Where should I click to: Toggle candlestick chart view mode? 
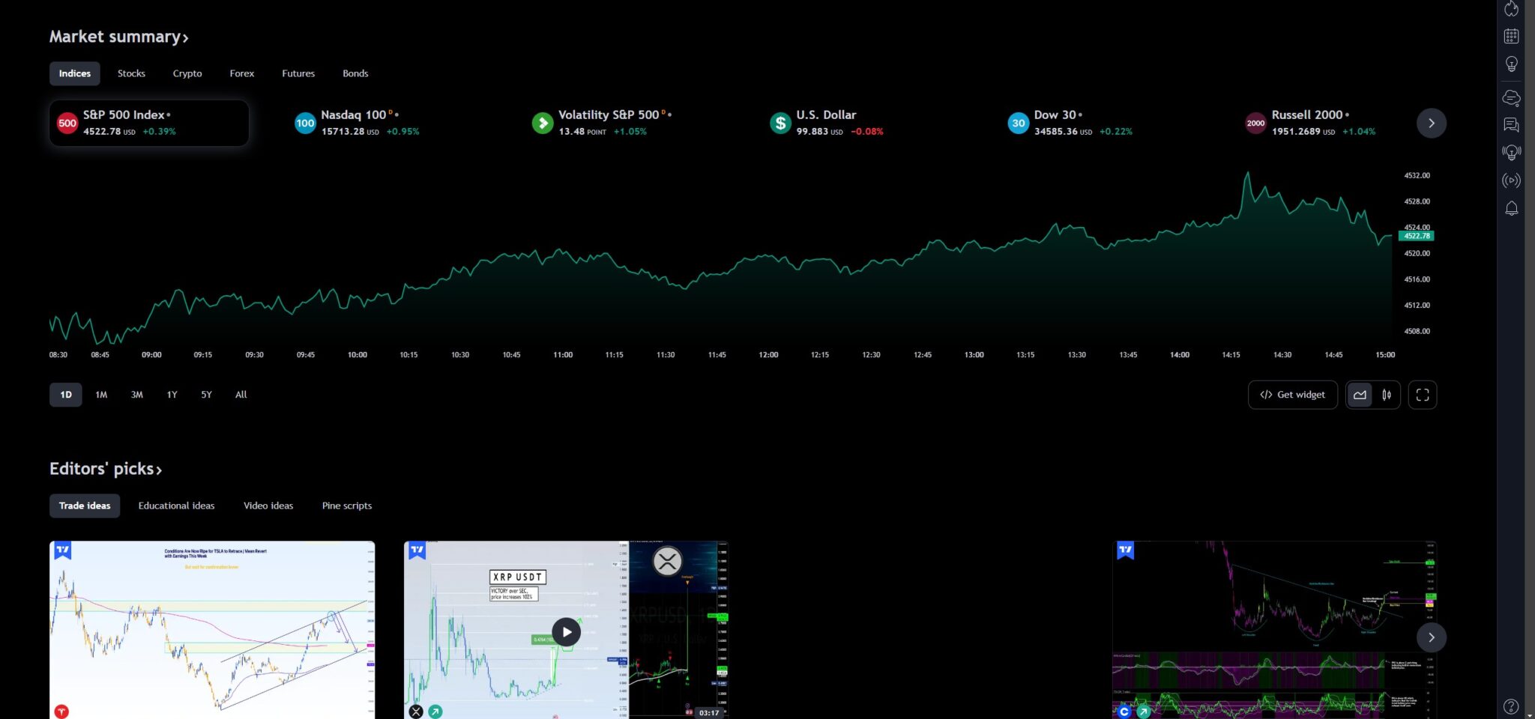click(1386, 395)
